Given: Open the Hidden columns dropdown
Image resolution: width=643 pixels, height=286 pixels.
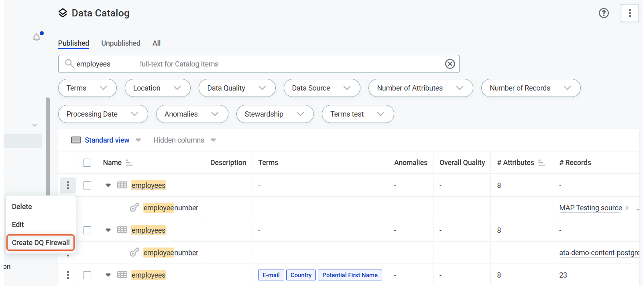Looking at the screenshot, I should (213, 140).
